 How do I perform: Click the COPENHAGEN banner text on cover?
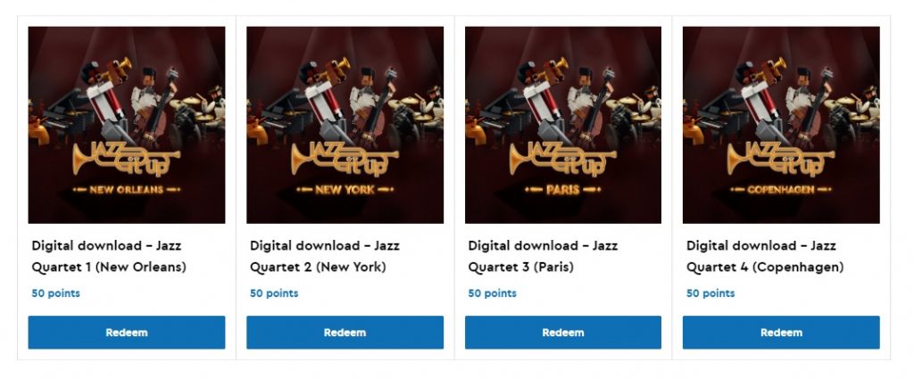coord(781,189)
